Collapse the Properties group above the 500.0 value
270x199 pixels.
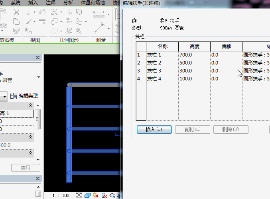[30, 137]
